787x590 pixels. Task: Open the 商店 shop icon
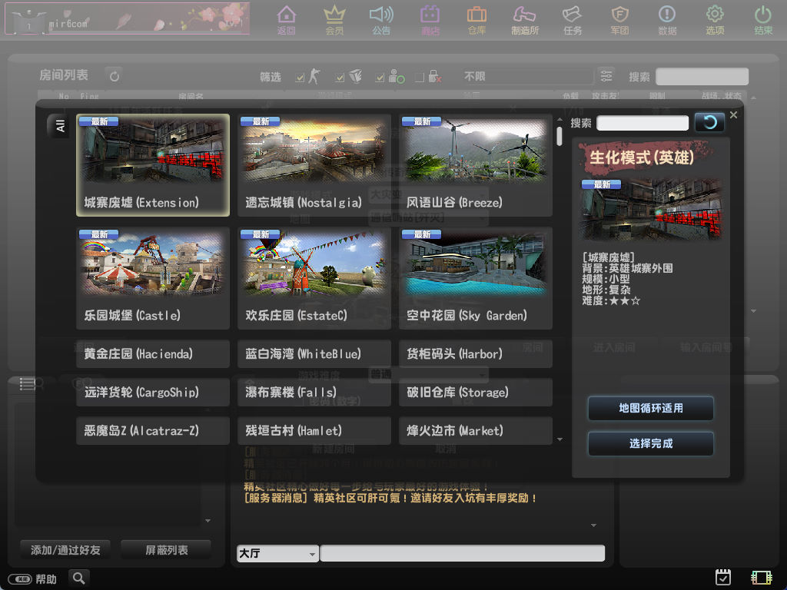tap(430, 20)
